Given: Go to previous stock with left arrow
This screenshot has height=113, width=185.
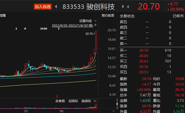Looking at the screenshot, I should coord(56,6).
